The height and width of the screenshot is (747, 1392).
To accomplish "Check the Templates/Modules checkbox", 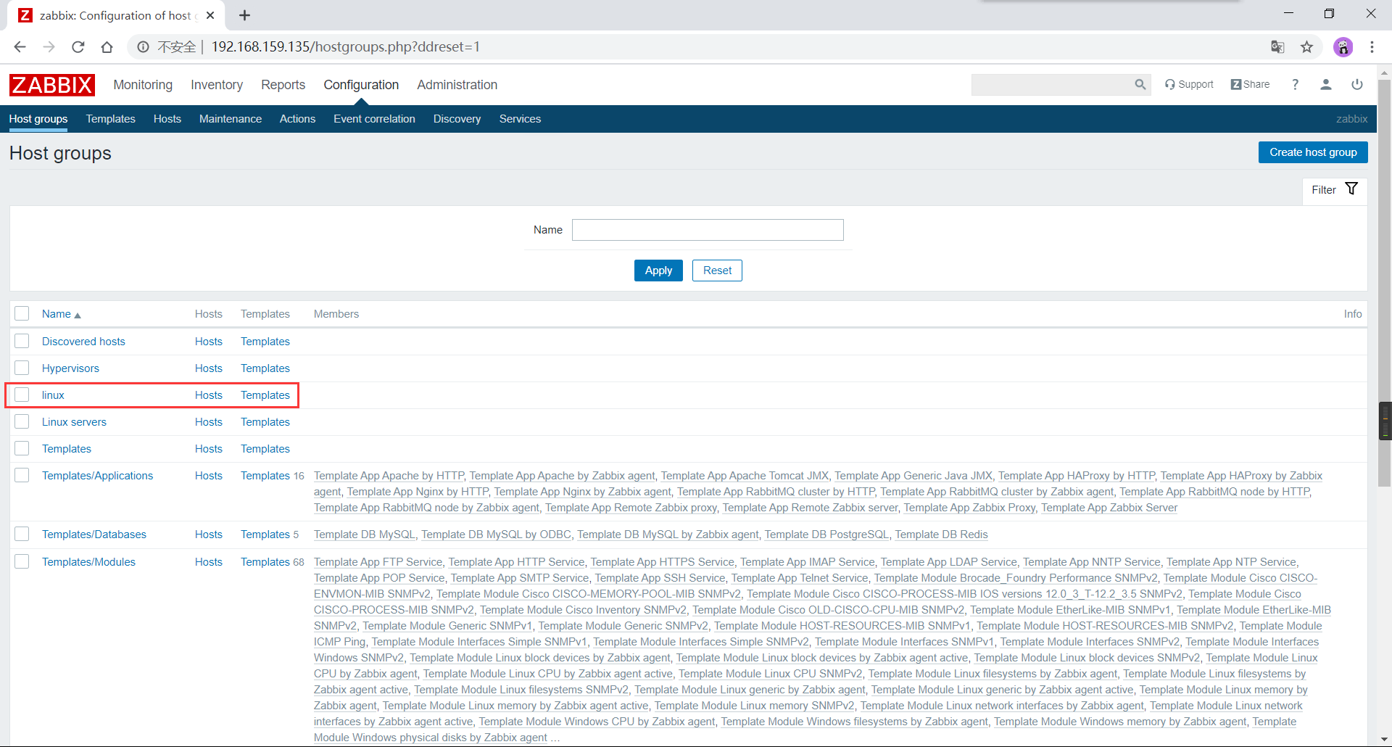I will 22,561.
